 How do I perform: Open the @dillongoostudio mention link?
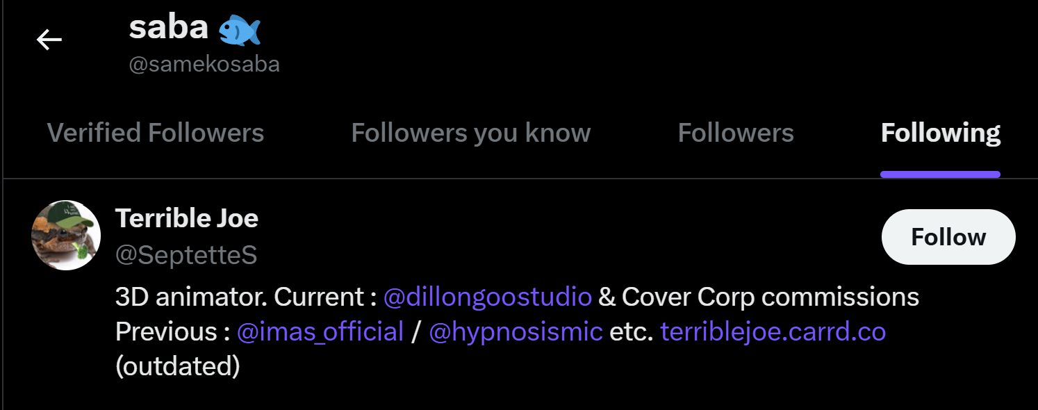pos(488,297)
